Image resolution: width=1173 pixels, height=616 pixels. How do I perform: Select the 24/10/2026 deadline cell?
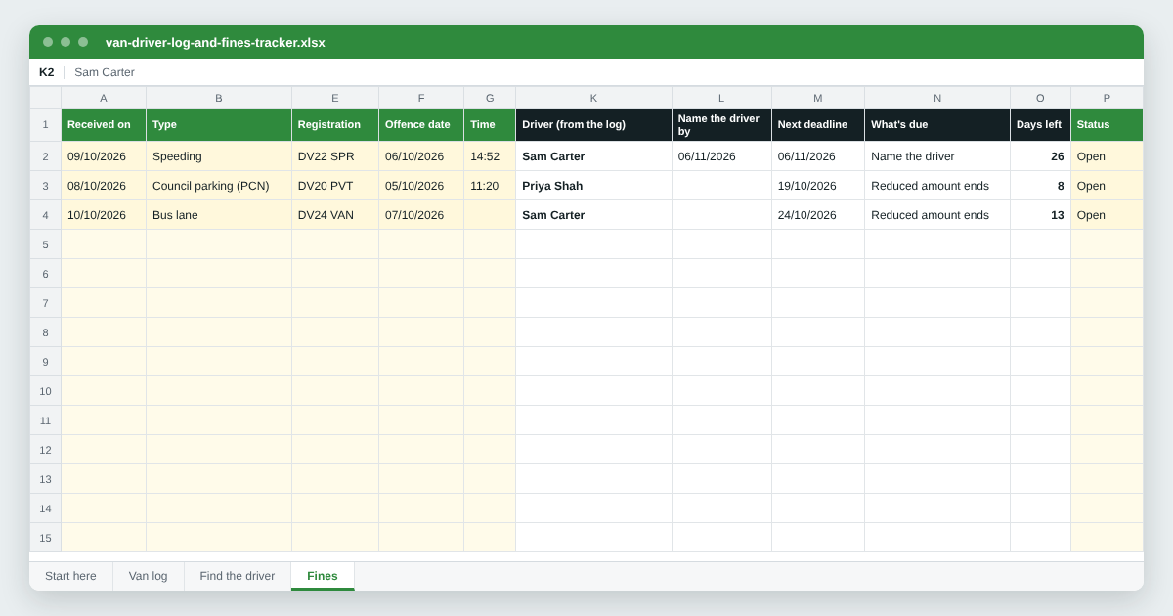tap(818, 215)
